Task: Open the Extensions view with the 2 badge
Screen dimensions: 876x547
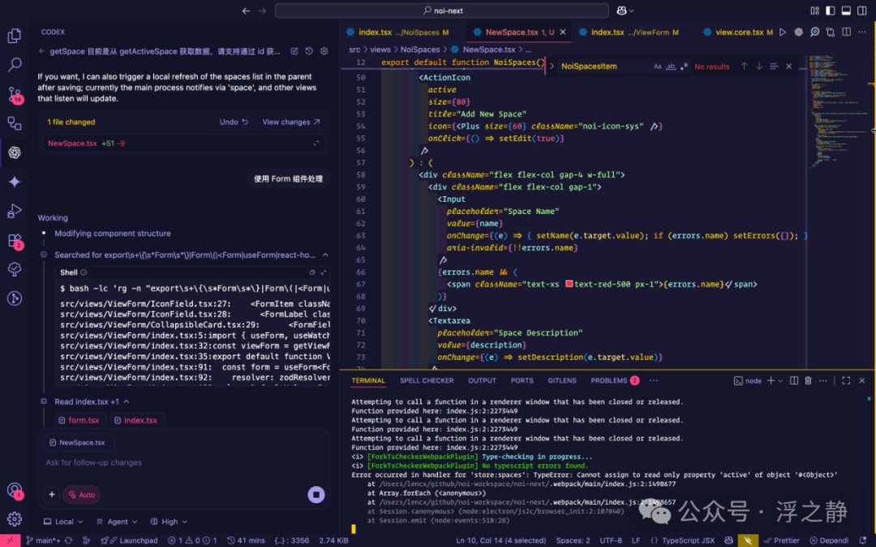Action: click(15, 241)
